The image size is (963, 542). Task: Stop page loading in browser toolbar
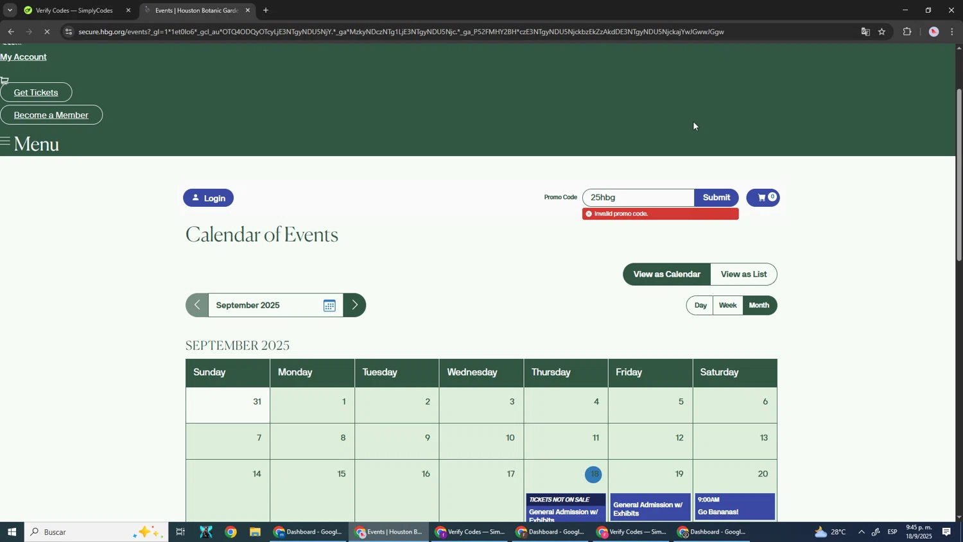tap(47, 31)
